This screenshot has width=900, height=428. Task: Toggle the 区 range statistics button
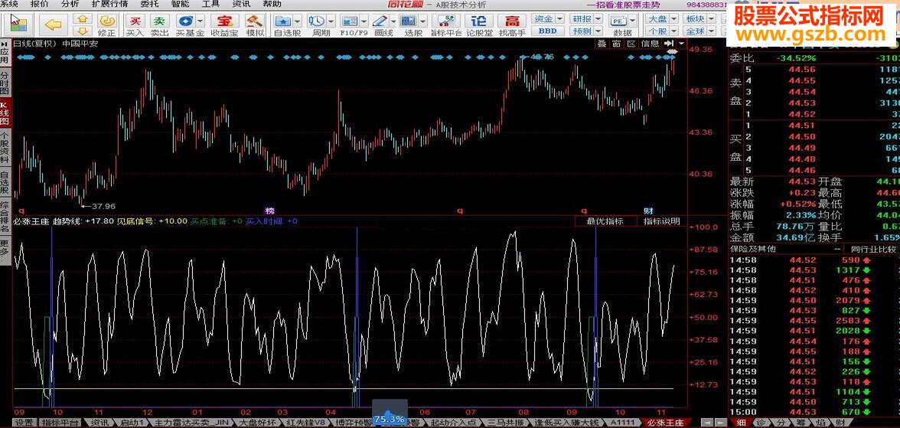point(631,43)
